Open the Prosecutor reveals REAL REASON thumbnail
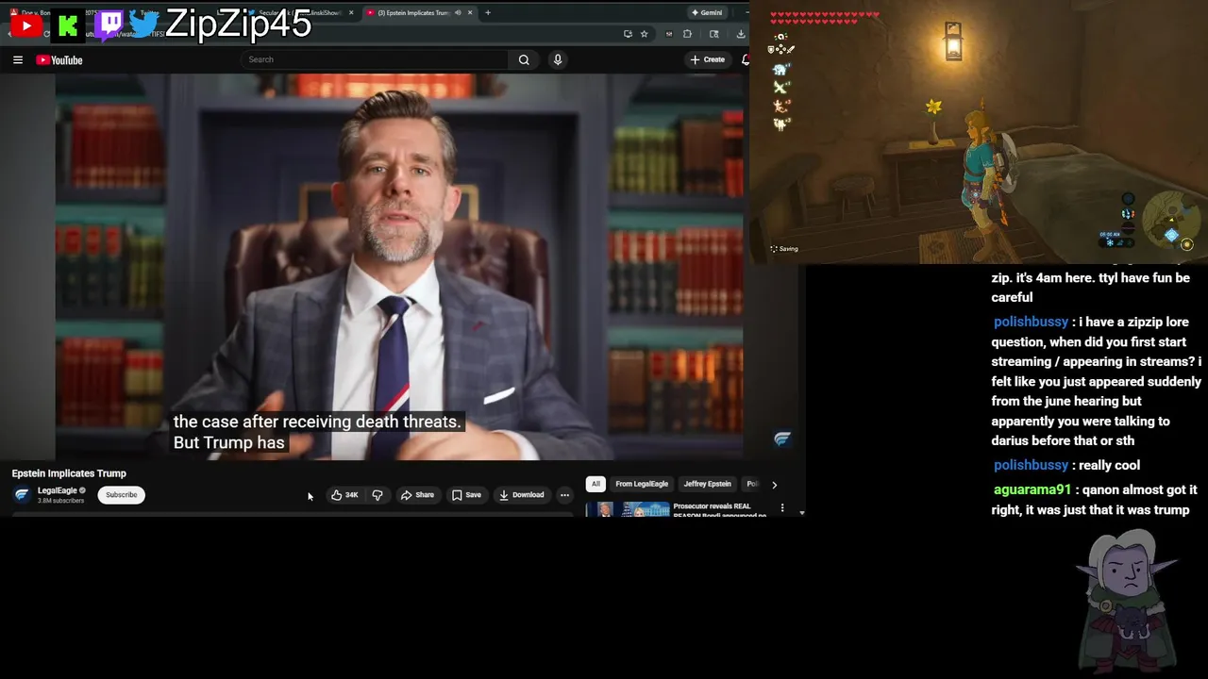The height and width of the screenshot is (679, 1208). point(627,509)
